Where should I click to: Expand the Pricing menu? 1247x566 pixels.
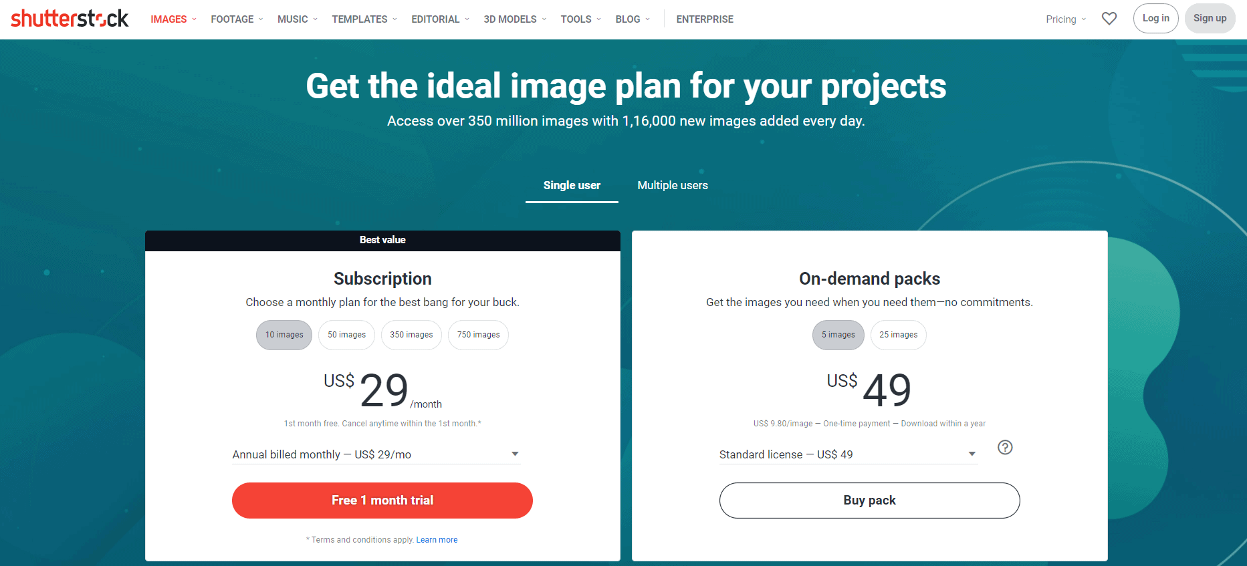point(1066,19)
